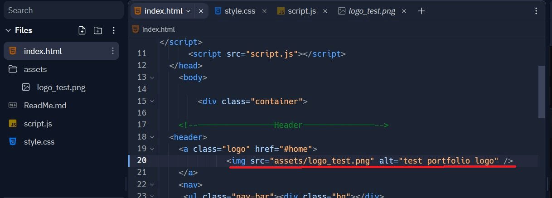This screenshot has height=198, width=552.
Task: Select logo_test.png in the file tree
Action: (61, 87)
